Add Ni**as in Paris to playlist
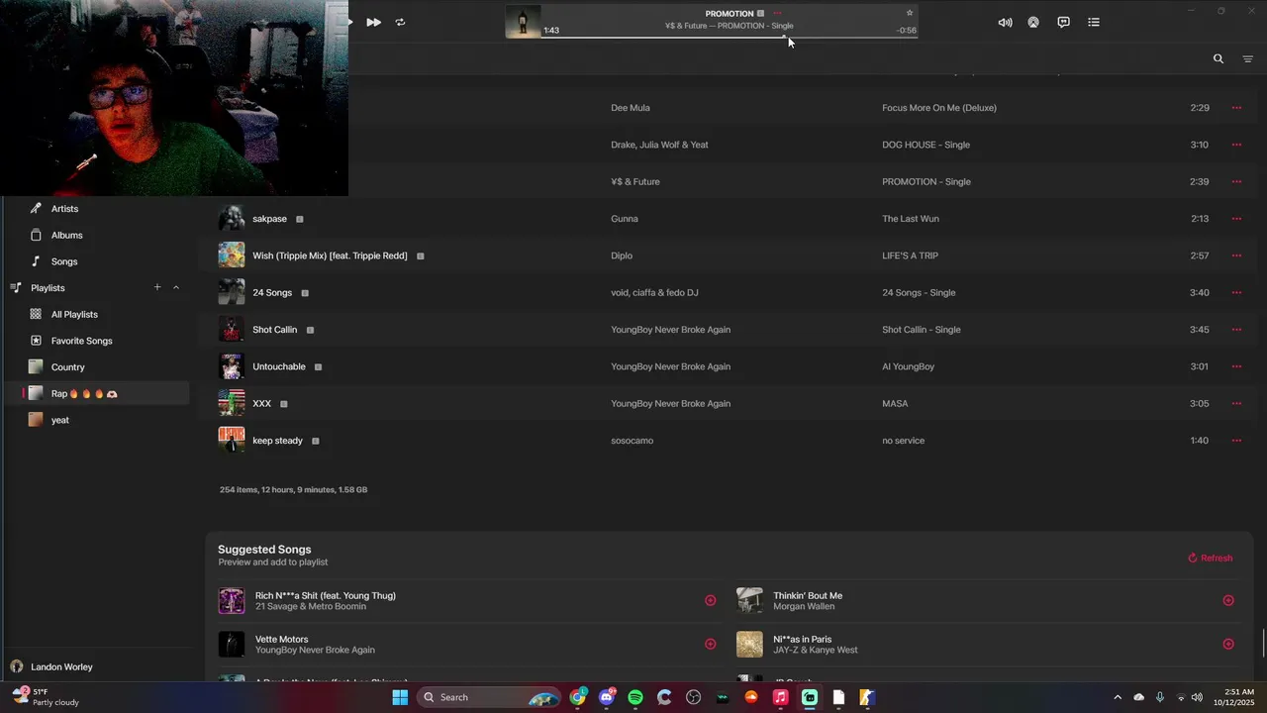 [x=1228, y=644]
